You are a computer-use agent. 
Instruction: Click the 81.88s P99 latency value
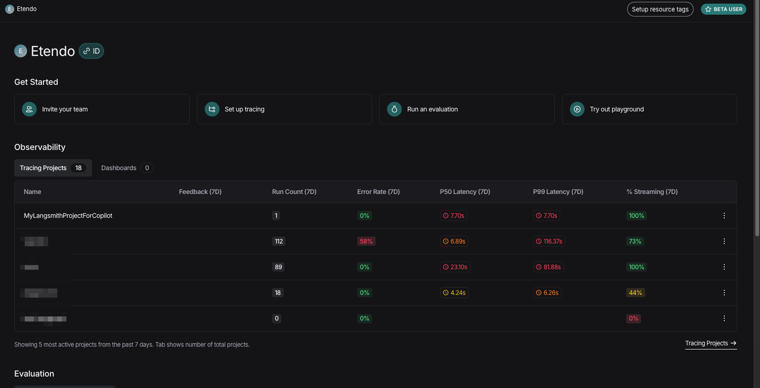[548, 267]
